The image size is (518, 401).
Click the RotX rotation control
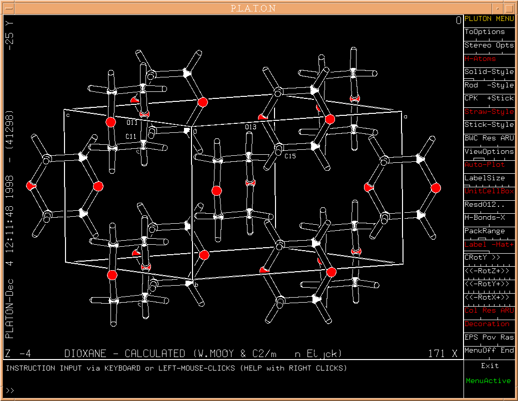[x=488, y=297]
